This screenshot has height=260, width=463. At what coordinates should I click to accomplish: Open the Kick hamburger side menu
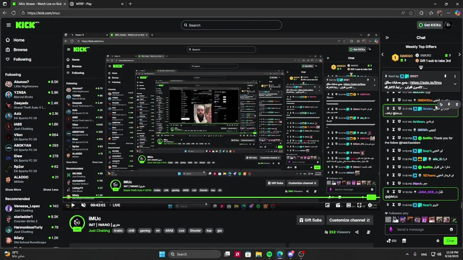coord(8,25)
